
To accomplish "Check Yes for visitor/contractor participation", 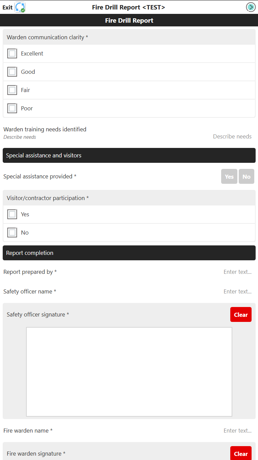I will [x=12, y=214].
